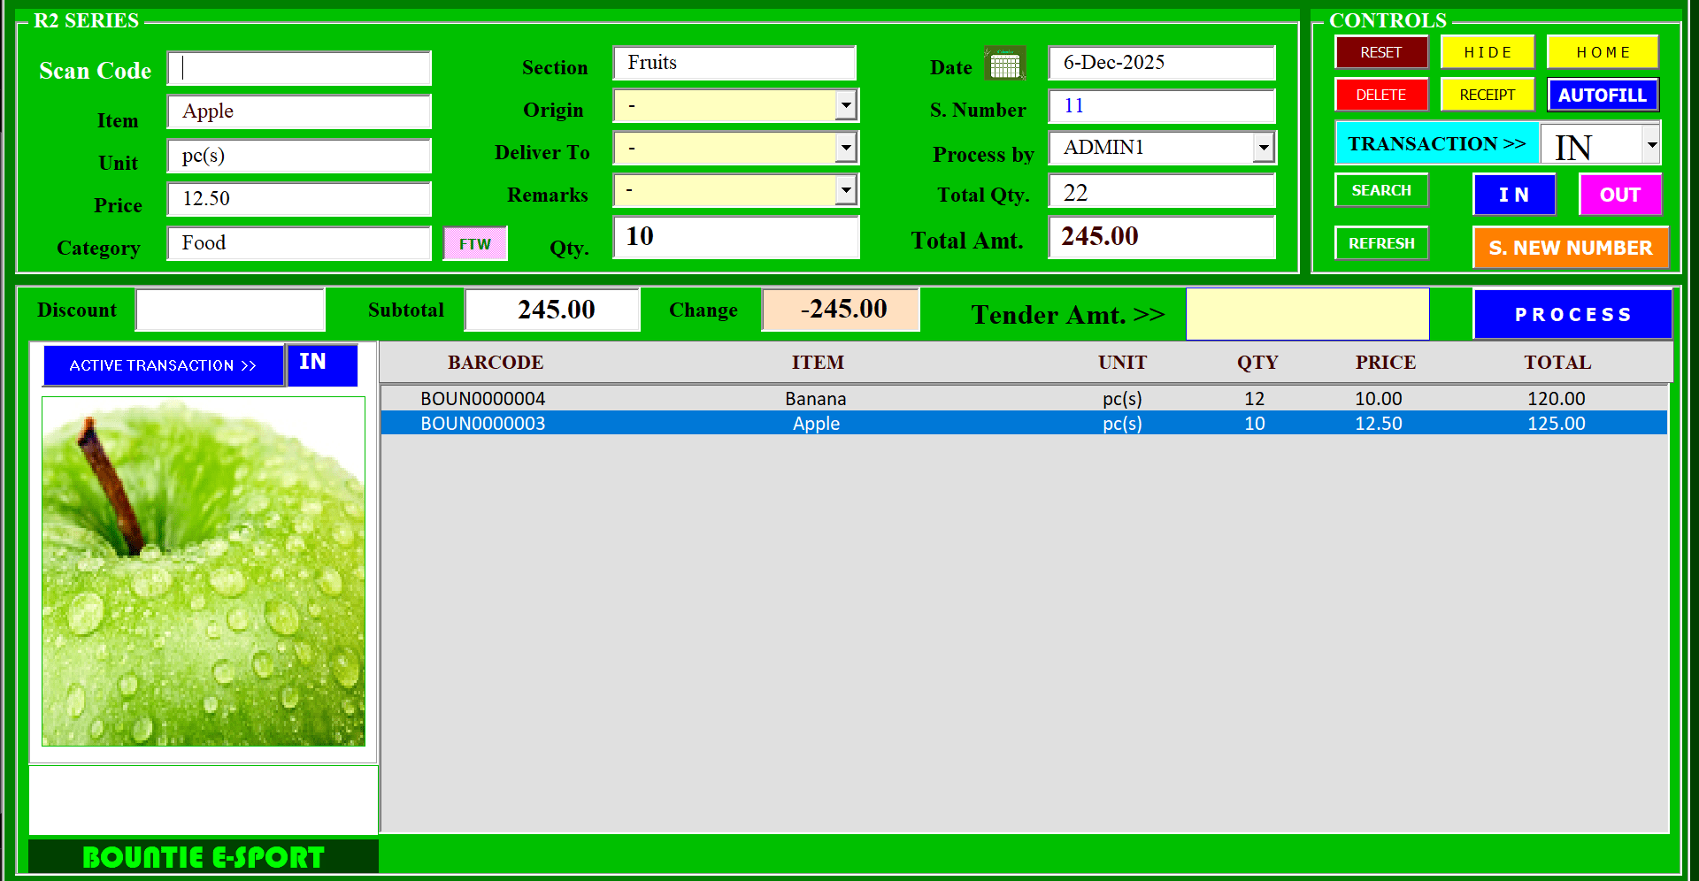1699x881 pixels.
Task: Click the Tender Amt. input field
Action: [x=1308, y=314]
